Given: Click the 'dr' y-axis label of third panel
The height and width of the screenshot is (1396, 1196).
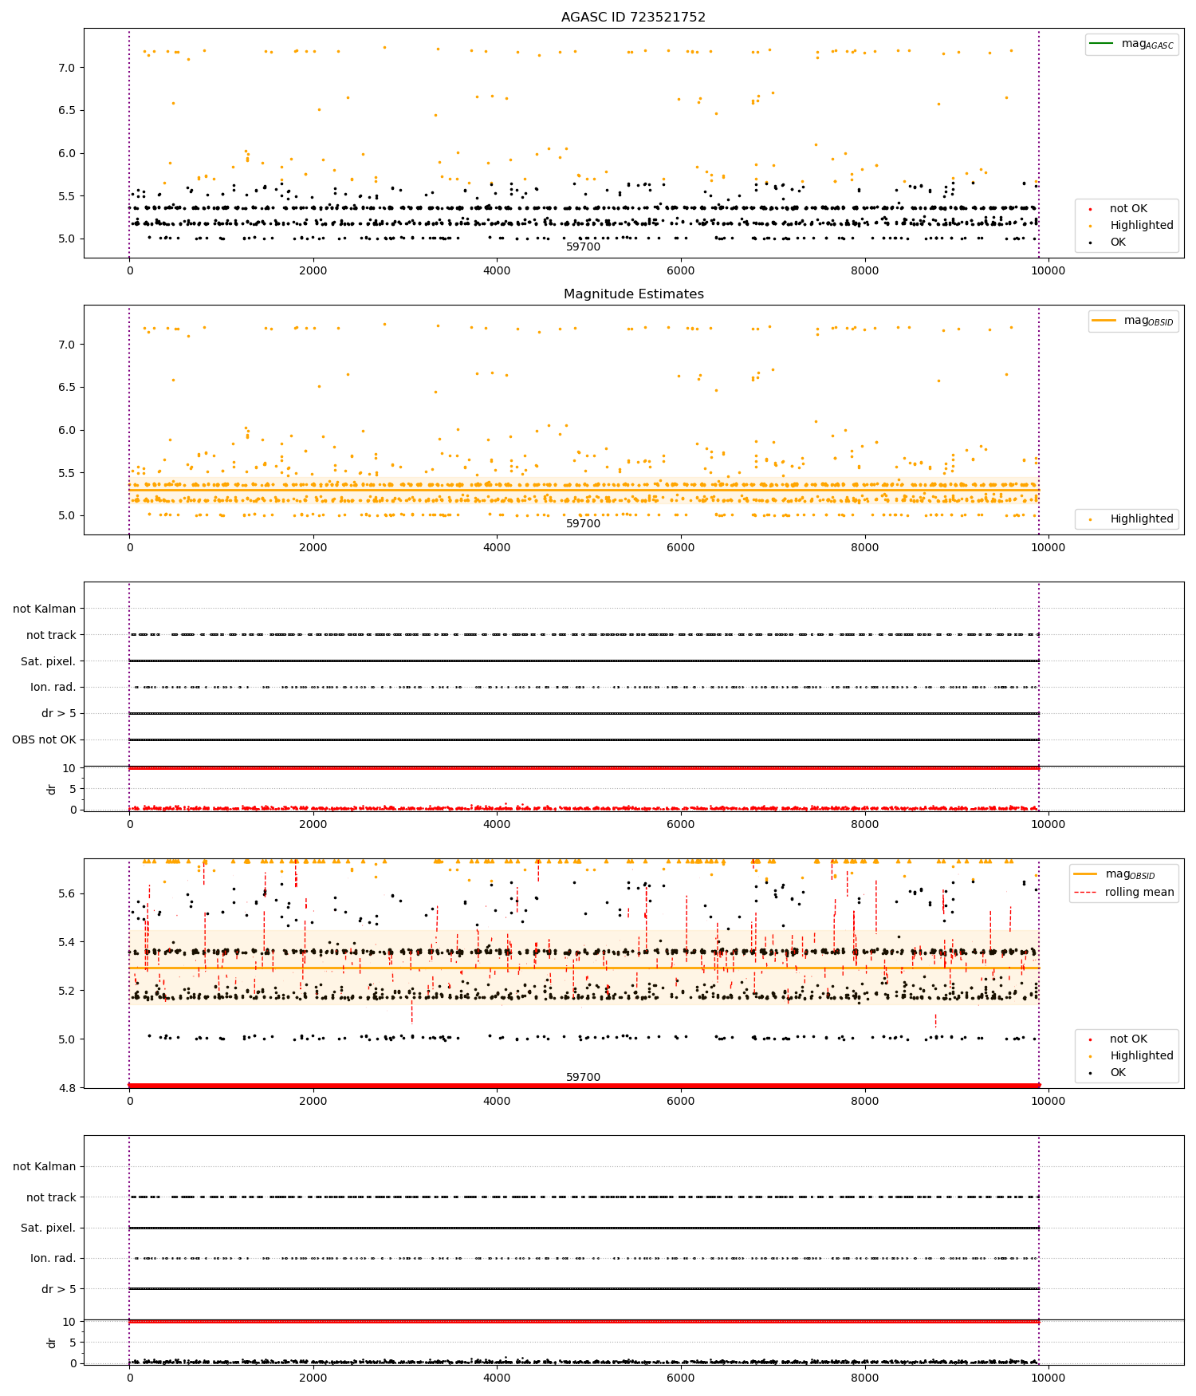Looking at the screenshot, I should tap(52, 789).
